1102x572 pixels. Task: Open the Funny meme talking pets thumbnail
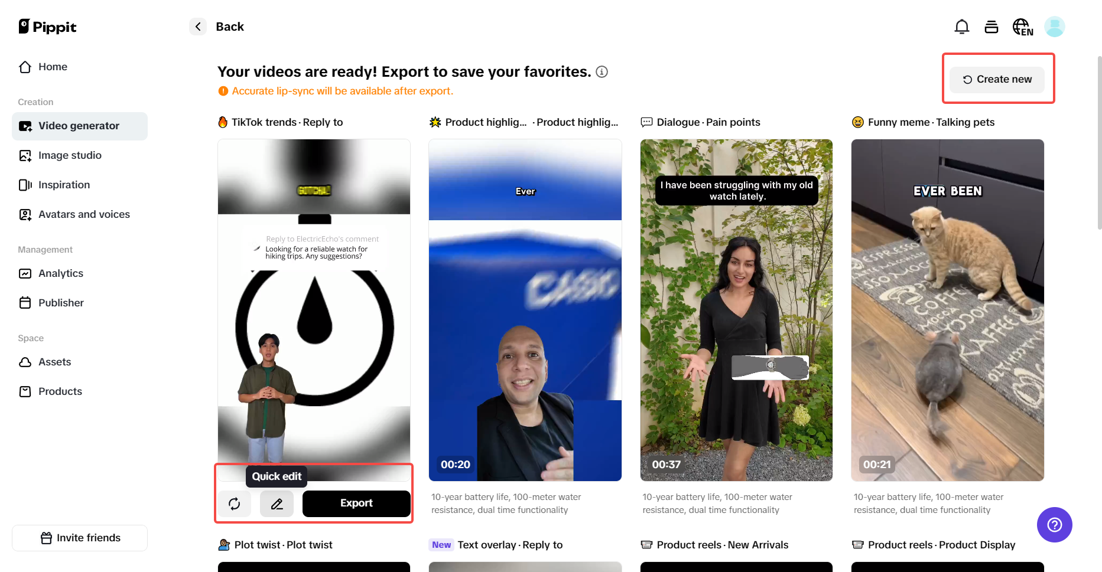point(947,310)
